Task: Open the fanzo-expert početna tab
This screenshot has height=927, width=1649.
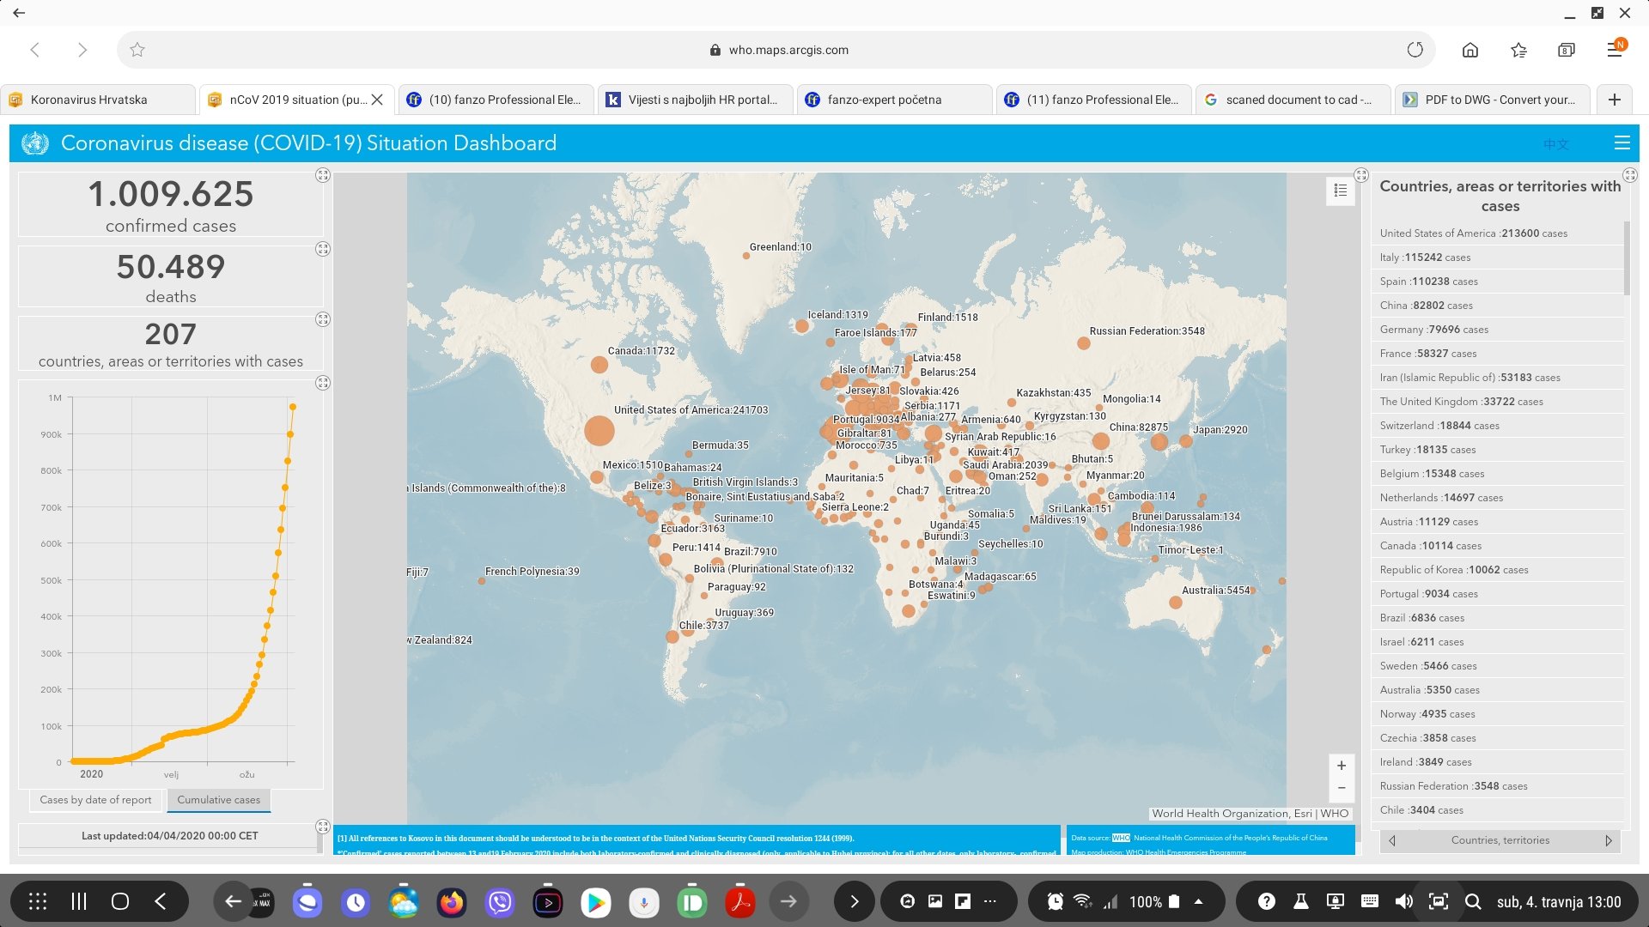Action: (x=885, y=100)
